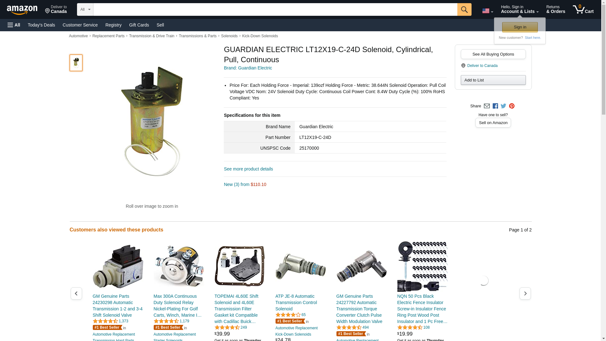Open the country flag language dropdown
Image resolution: width=606 pixels, height=341 pixels.
point(487,11)
